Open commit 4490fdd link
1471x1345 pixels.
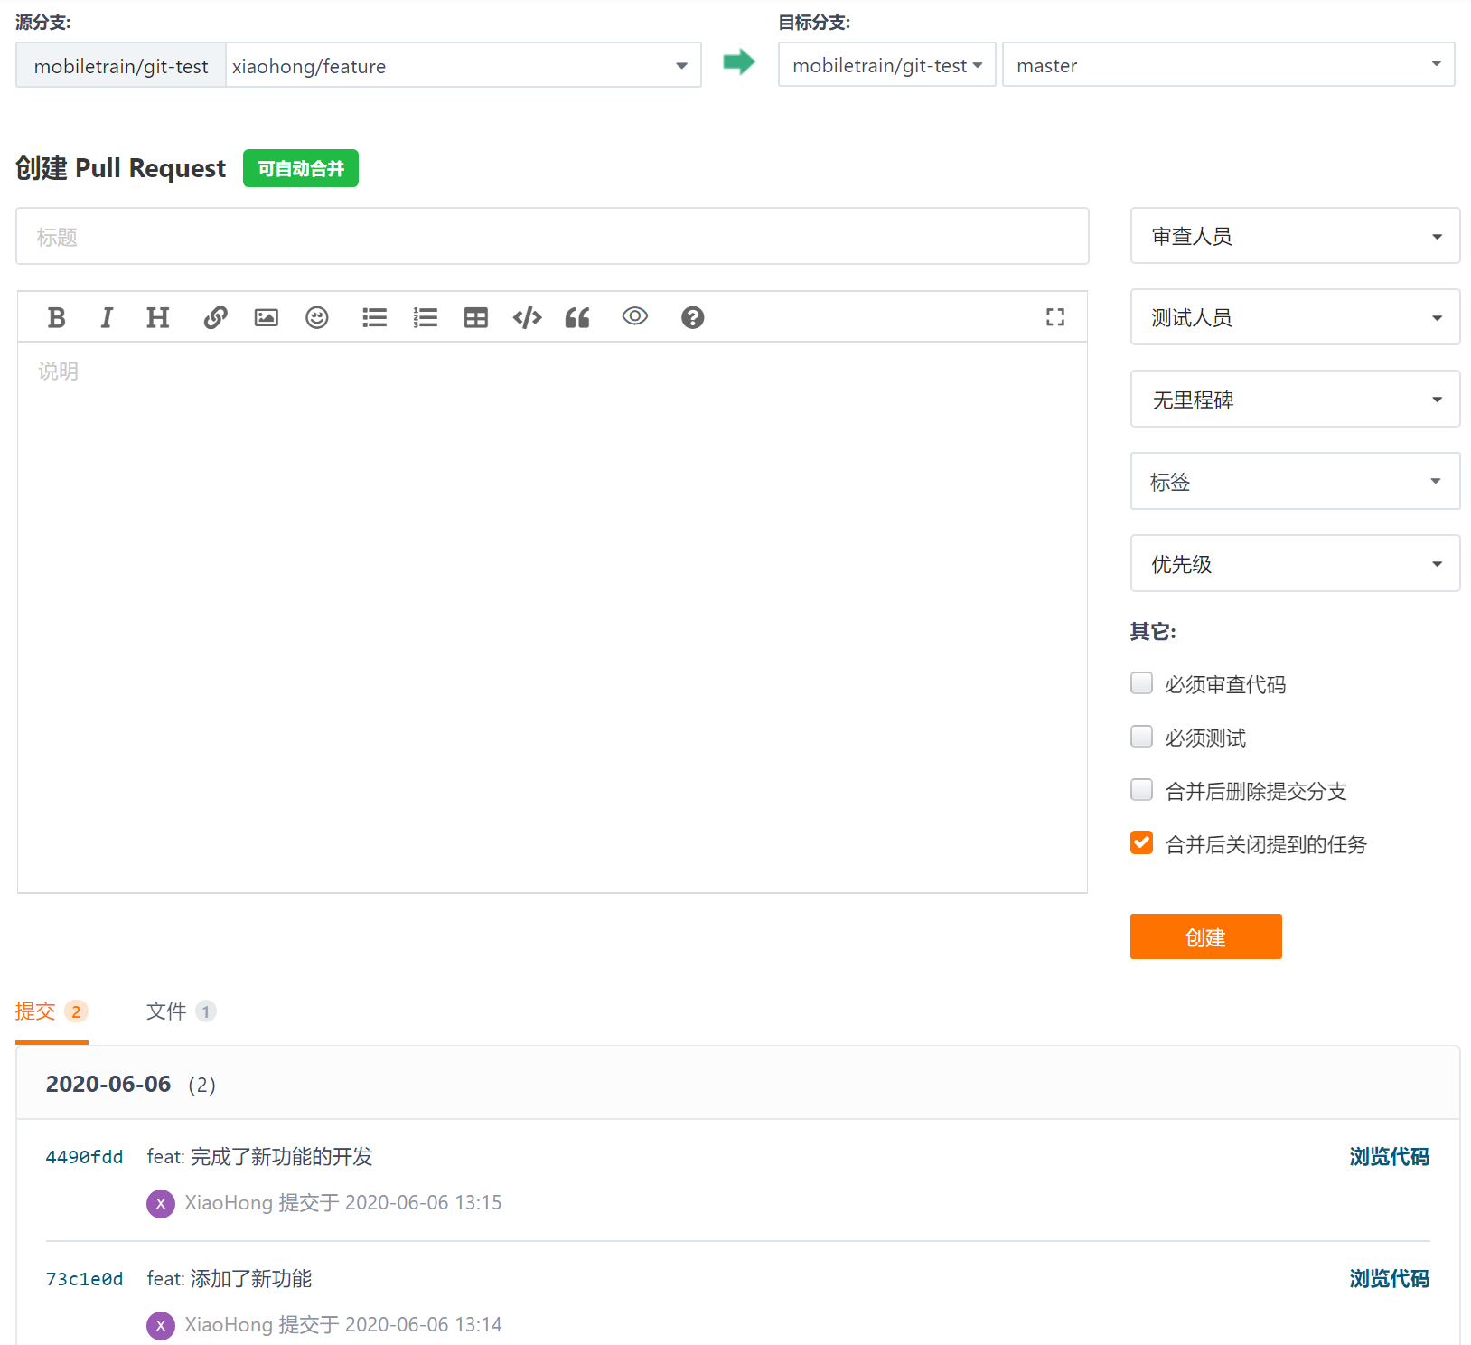coord(84,1157)
